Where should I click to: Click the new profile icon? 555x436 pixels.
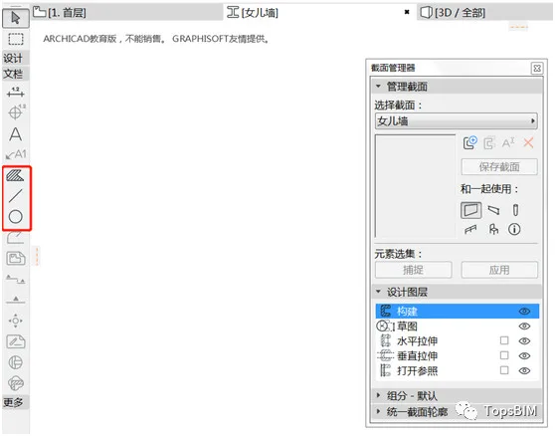470,143
